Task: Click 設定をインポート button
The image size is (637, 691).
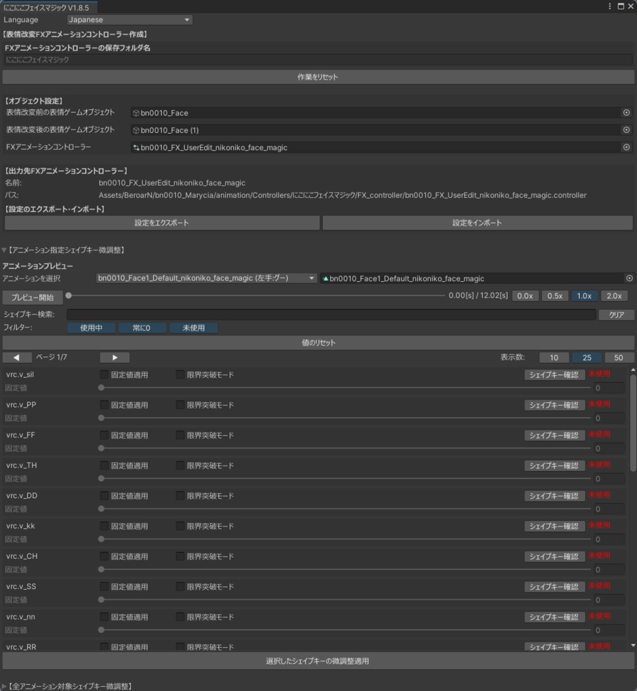Action: click(x=477, y=223)
